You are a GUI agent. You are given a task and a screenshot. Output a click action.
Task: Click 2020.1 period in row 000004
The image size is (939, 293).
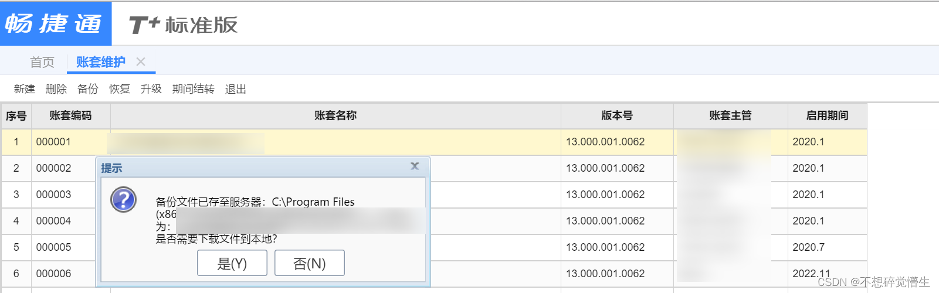(x=828, y=221)
